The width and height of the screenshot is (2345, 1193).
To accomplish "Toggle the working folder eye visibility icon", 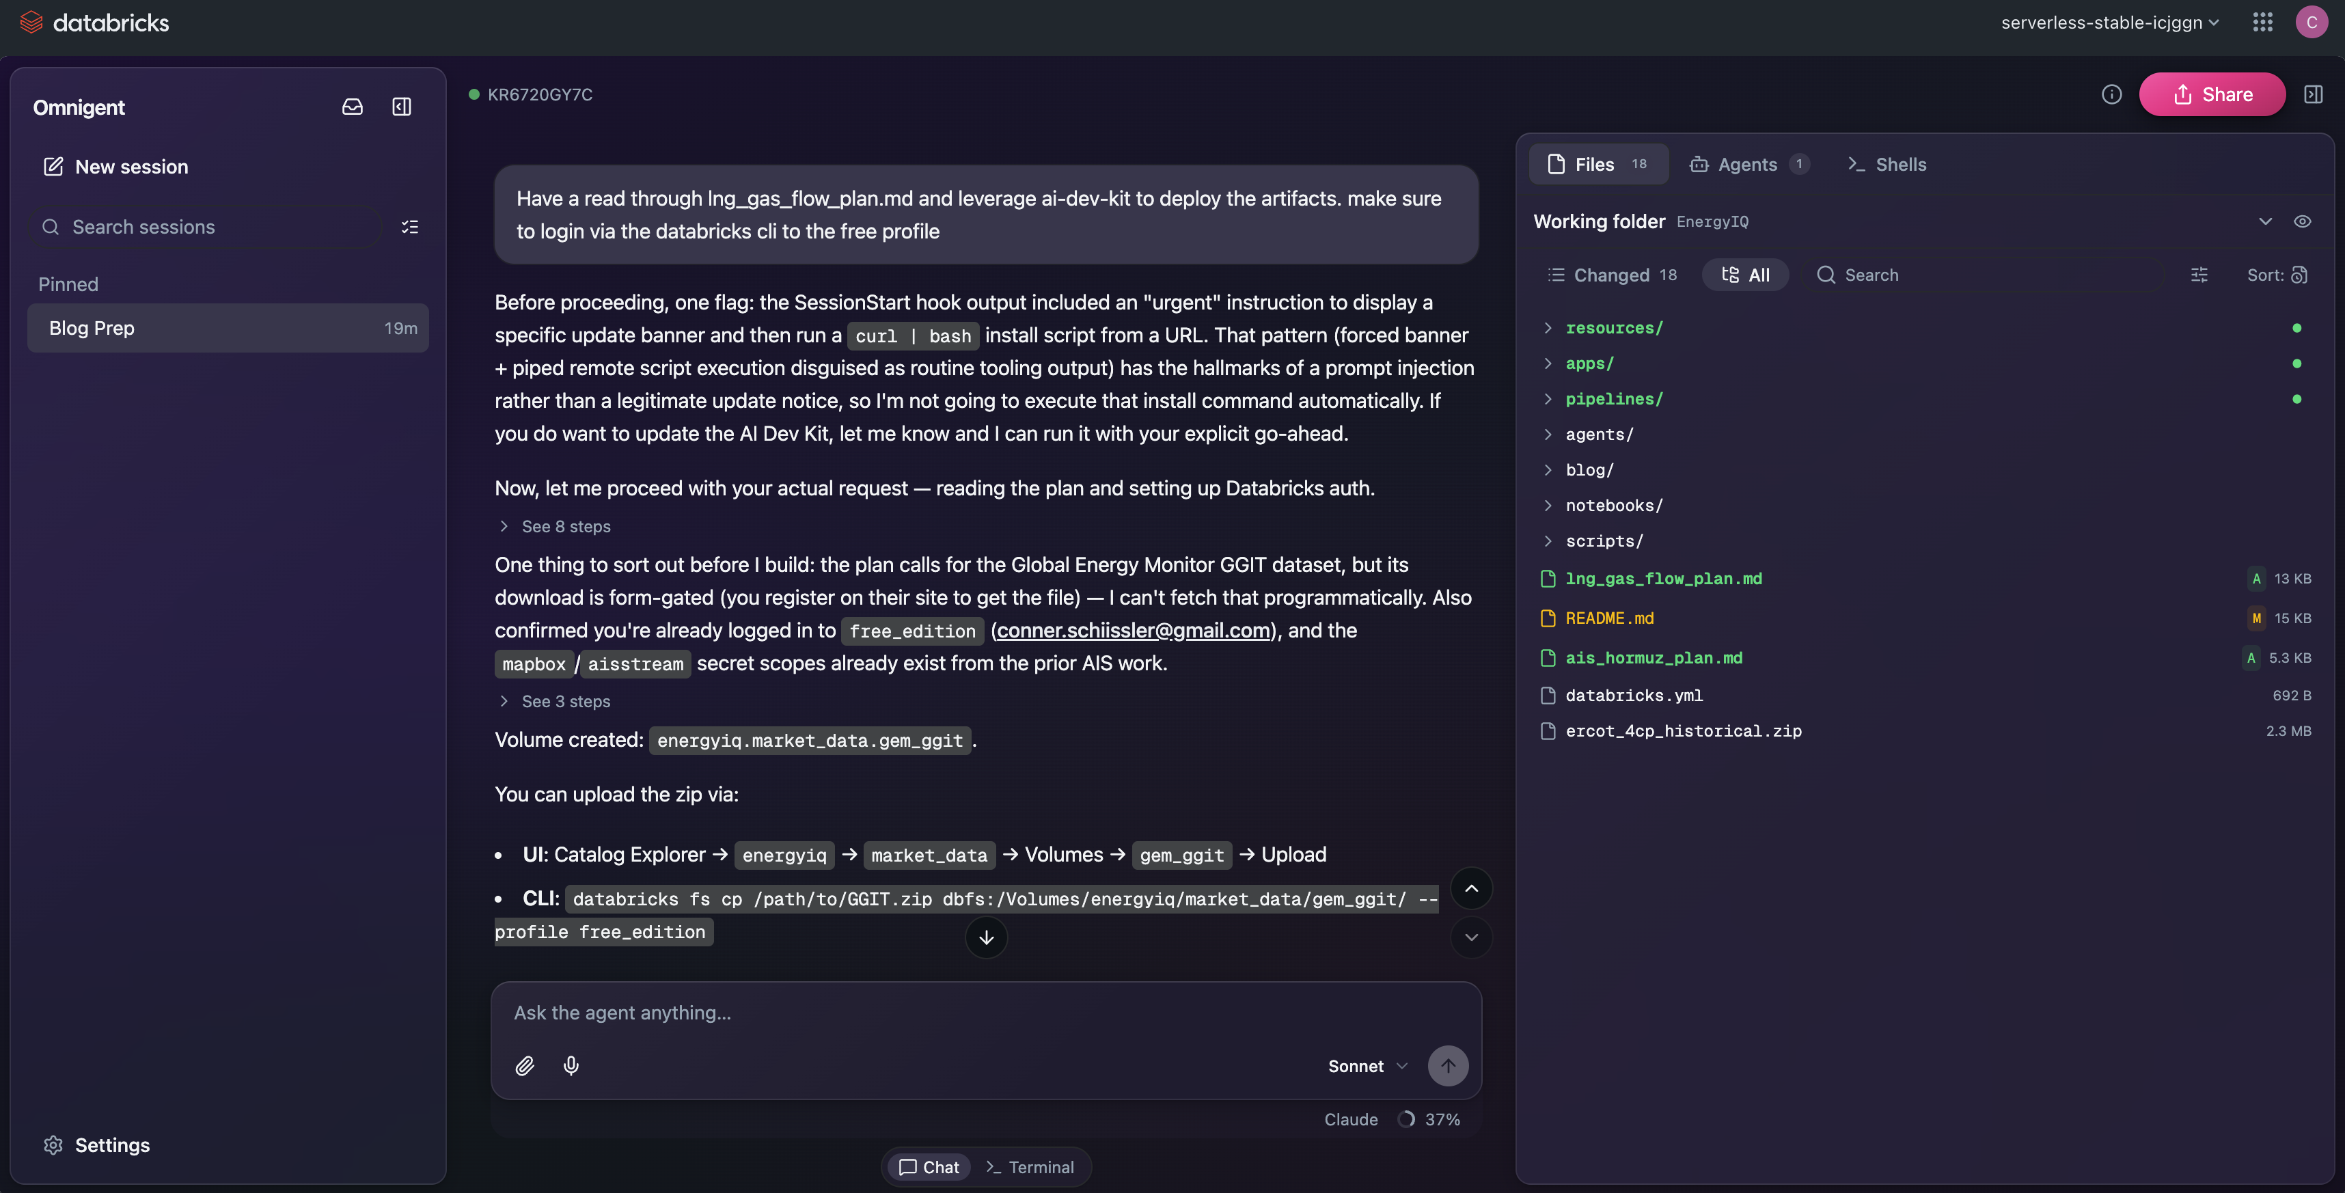I will (2302, 221).
